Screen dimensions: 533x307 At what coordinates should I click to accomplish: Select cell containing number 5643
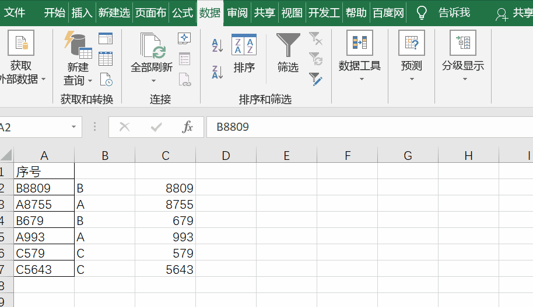point(165,269)
